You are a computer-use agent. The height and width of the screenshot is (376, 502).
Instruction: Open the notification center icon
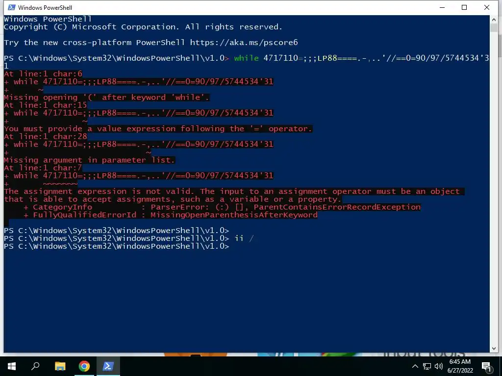click(x=486, y=367)
